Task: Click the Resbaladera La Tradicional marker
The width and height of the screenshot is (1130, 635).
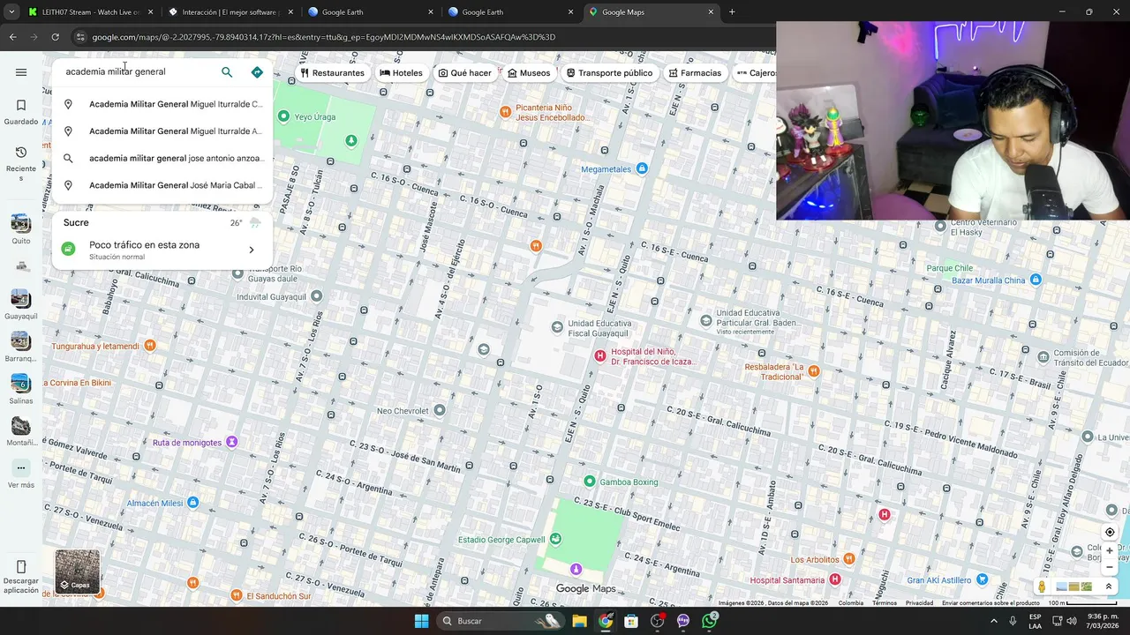Action: coord(814,371)
